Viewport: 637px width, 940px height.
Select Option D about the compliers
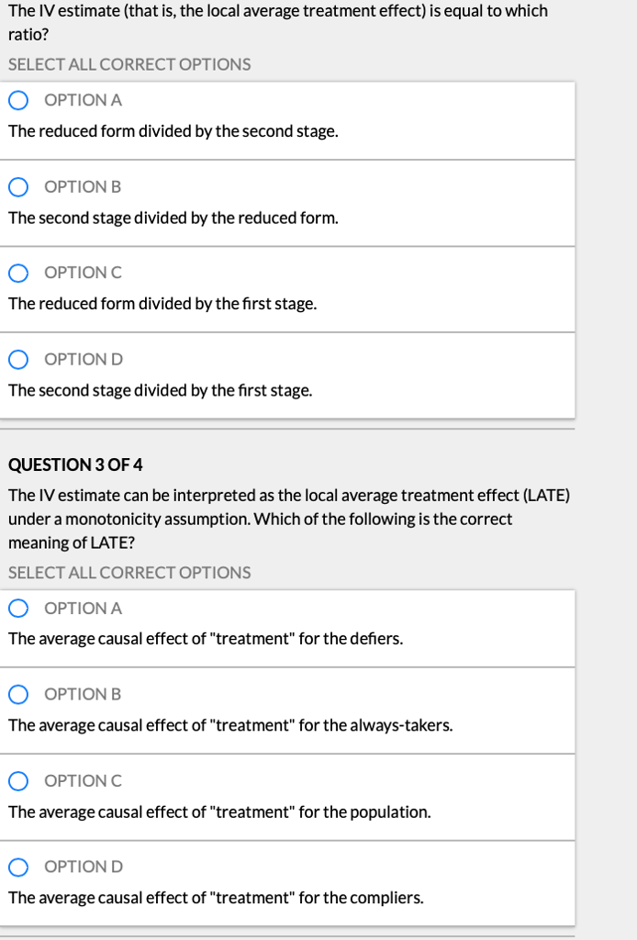[x=17, y=867]
